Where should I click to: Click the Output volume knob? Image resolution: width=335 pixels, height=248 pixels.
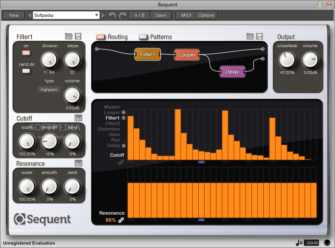[x=310, y=60]
